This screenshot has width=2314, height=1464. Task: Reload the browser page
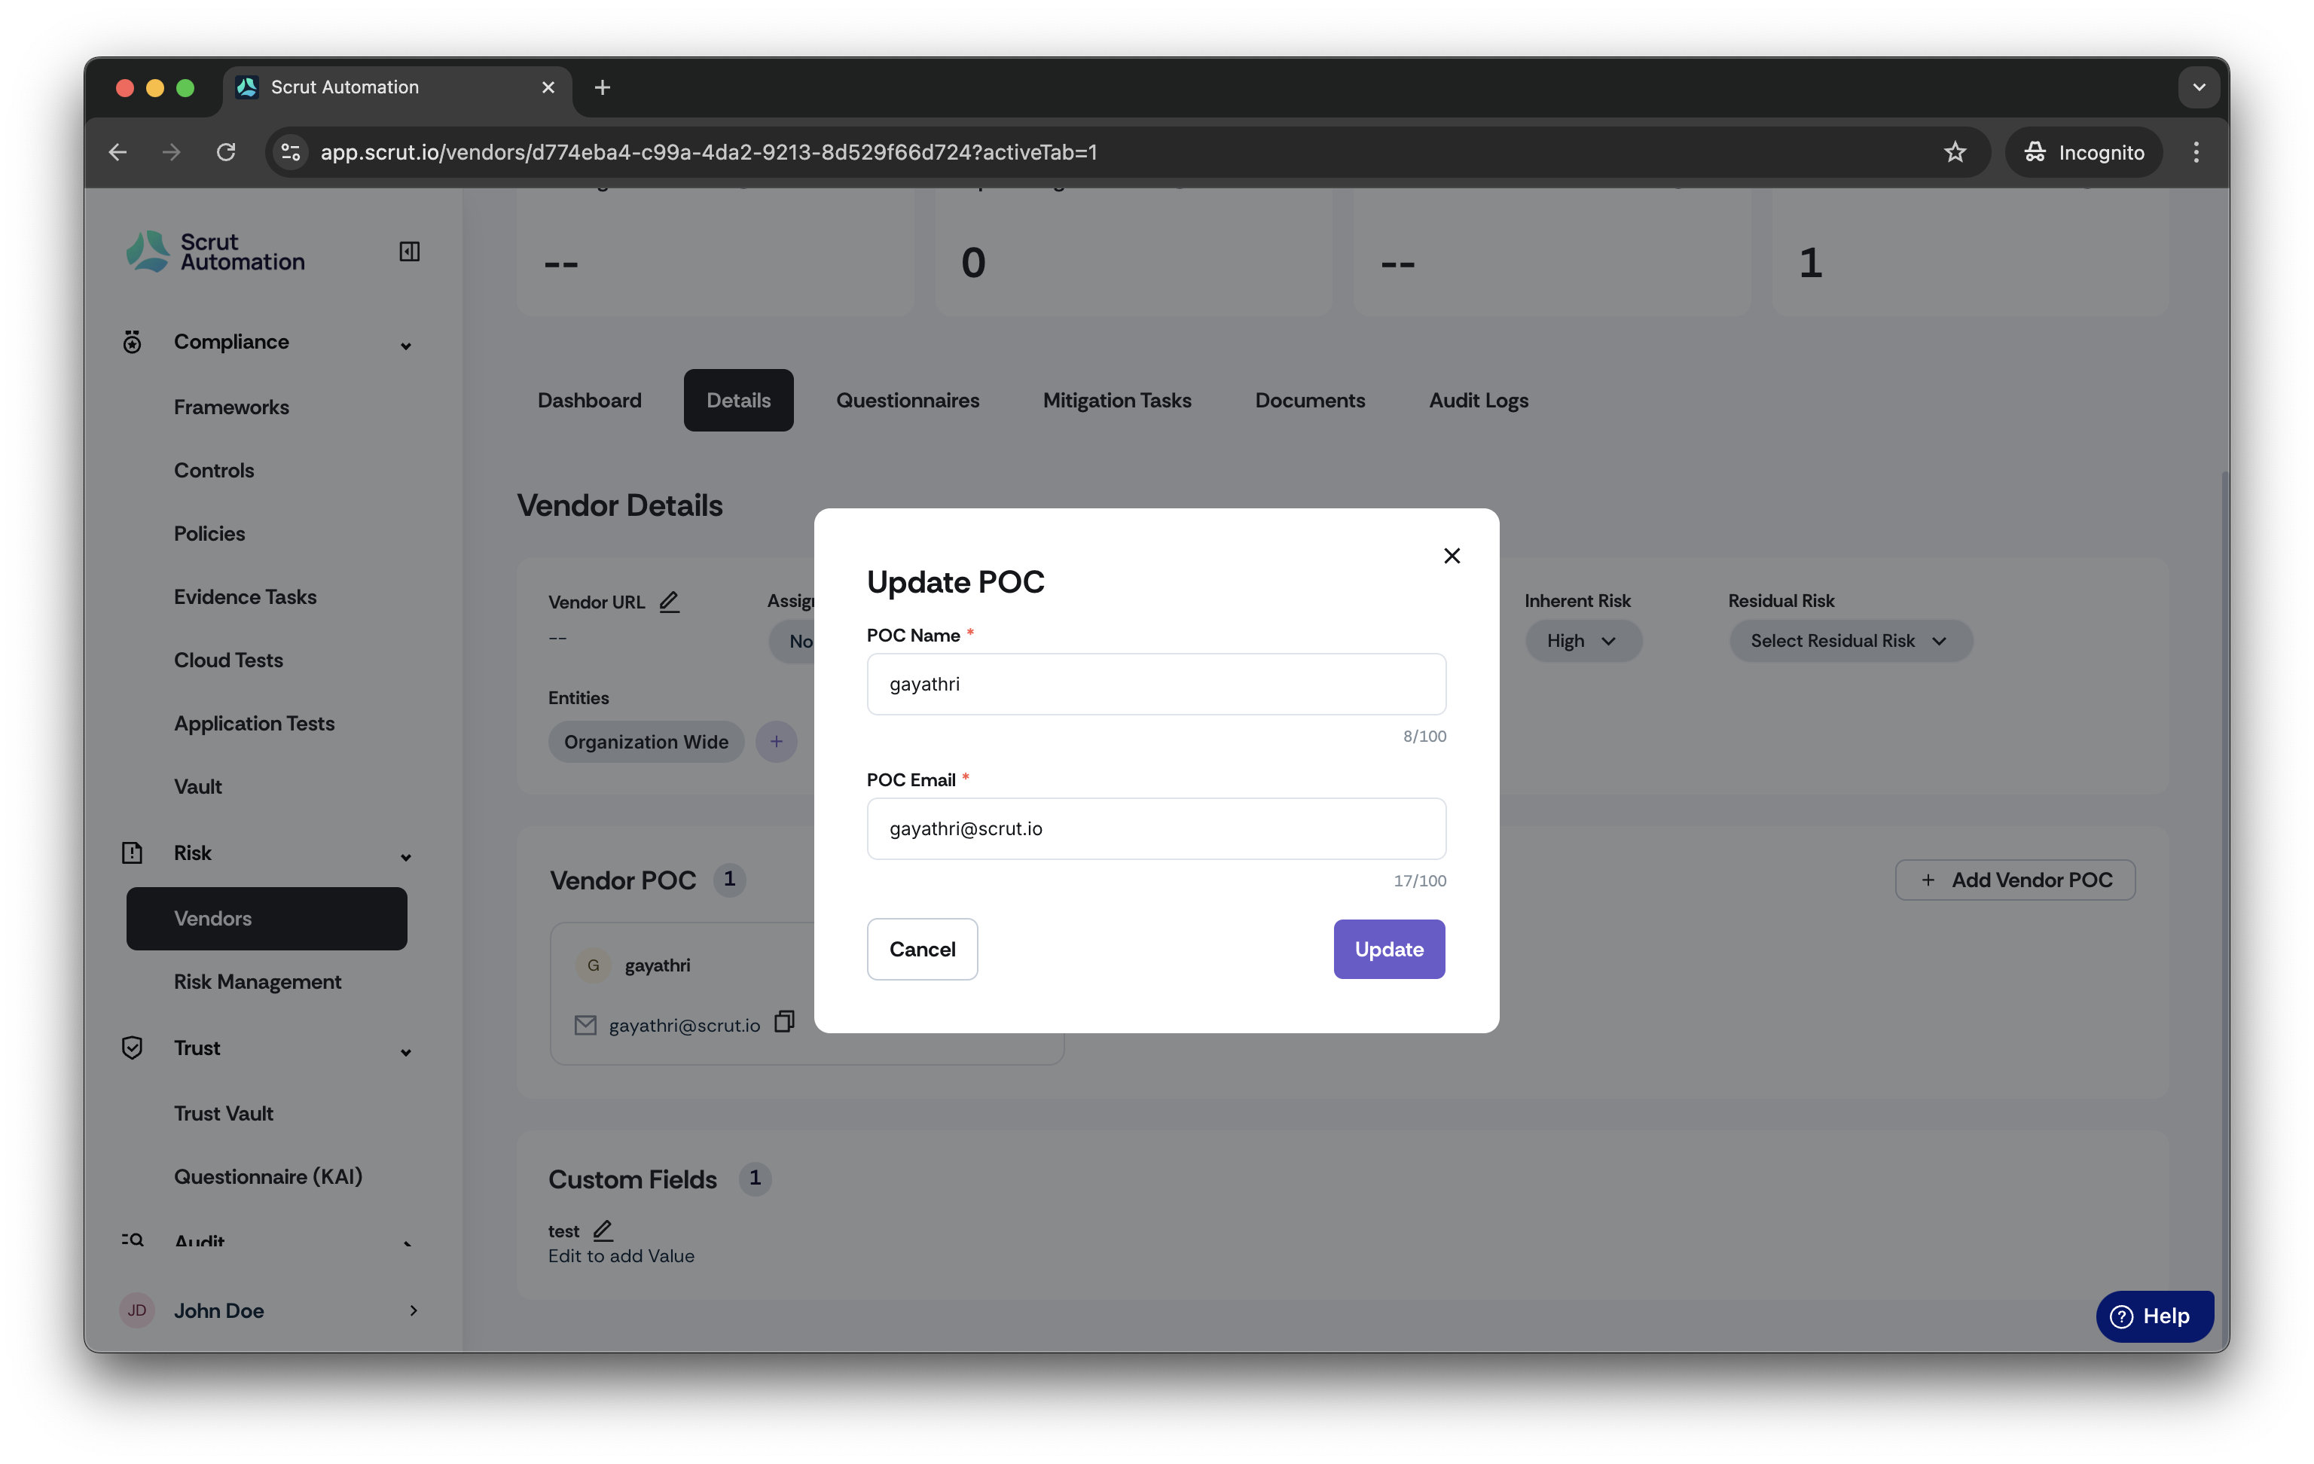click(x=227, y=152)
